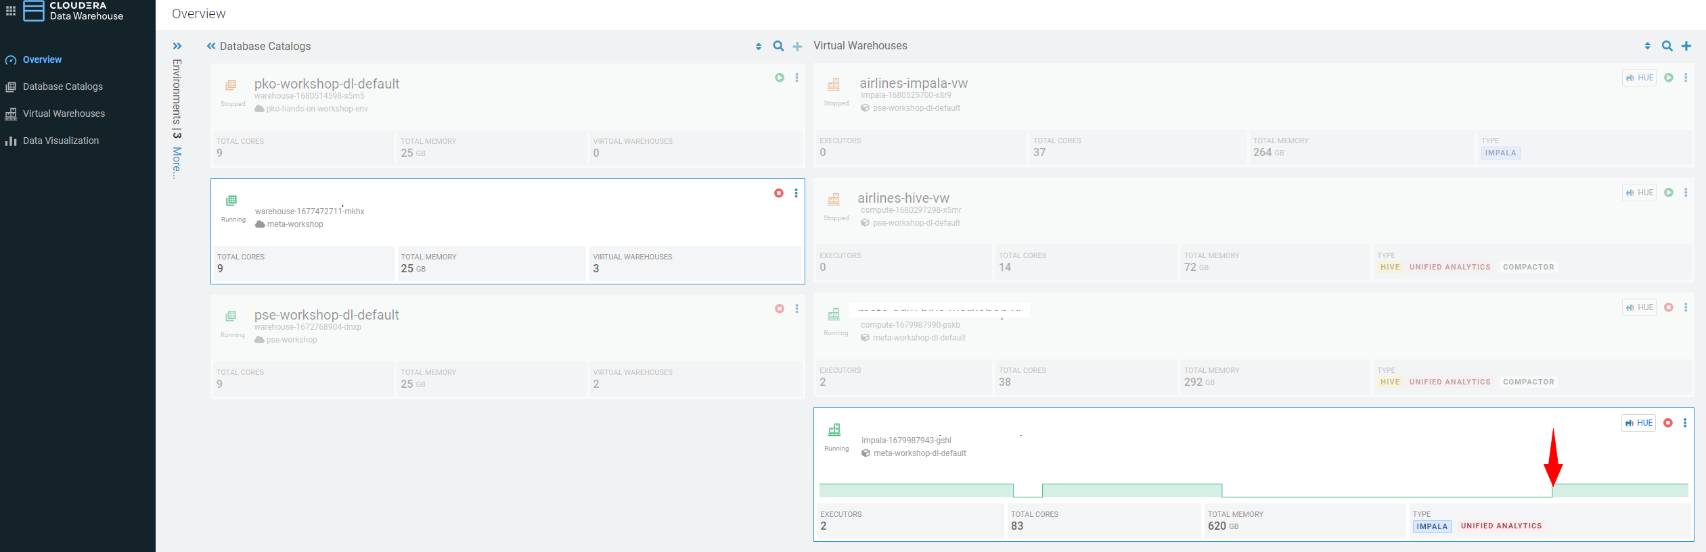Click the pse-workshop environment label
Viewport: 1706px width, 552px height.
292,340
